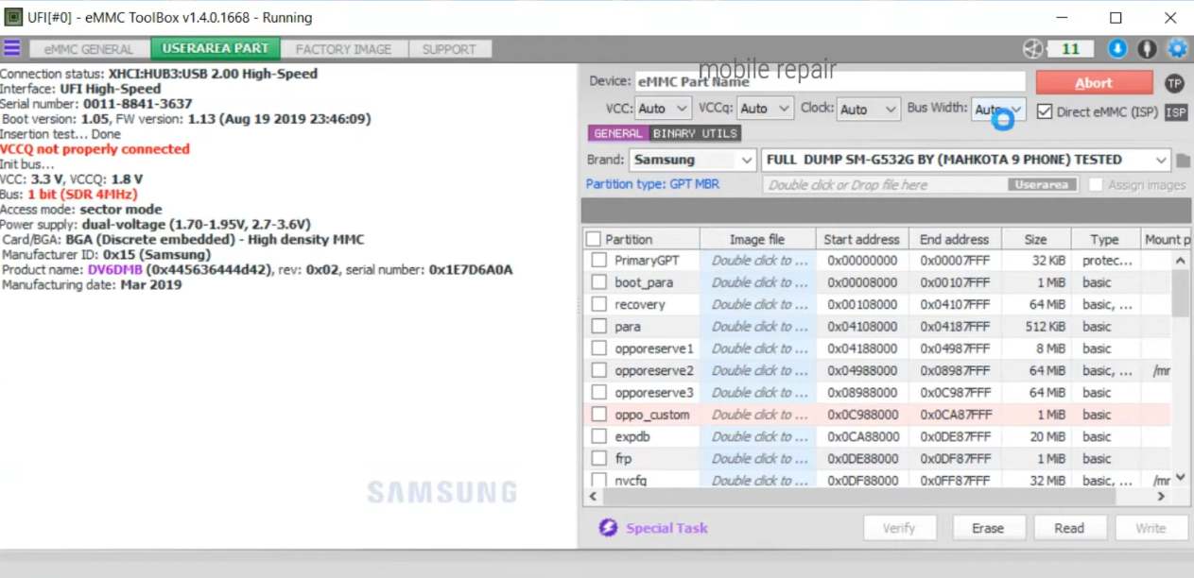This screenshot has width=1194, height=578.
Task: Click the red VCCQ not properly connected message
Action: (95, 148)
